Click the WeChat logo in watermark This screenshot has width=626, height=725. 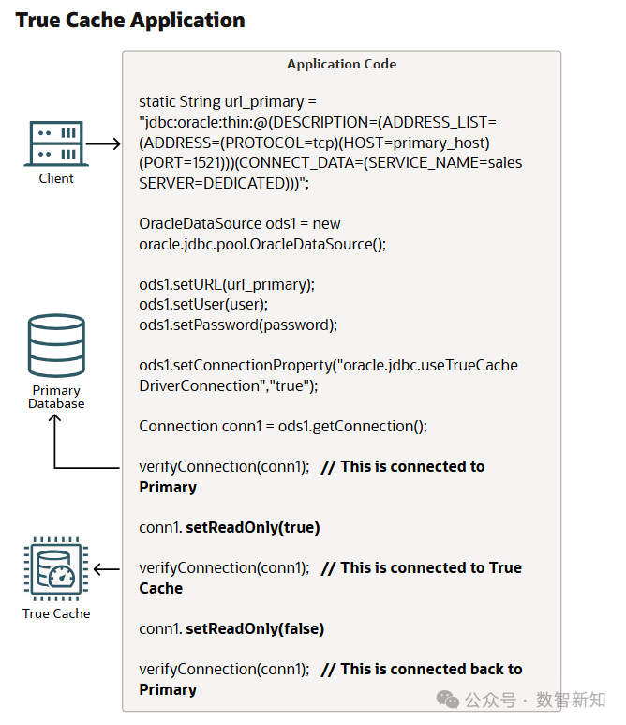pyautogui.click(x=447, y=700)
